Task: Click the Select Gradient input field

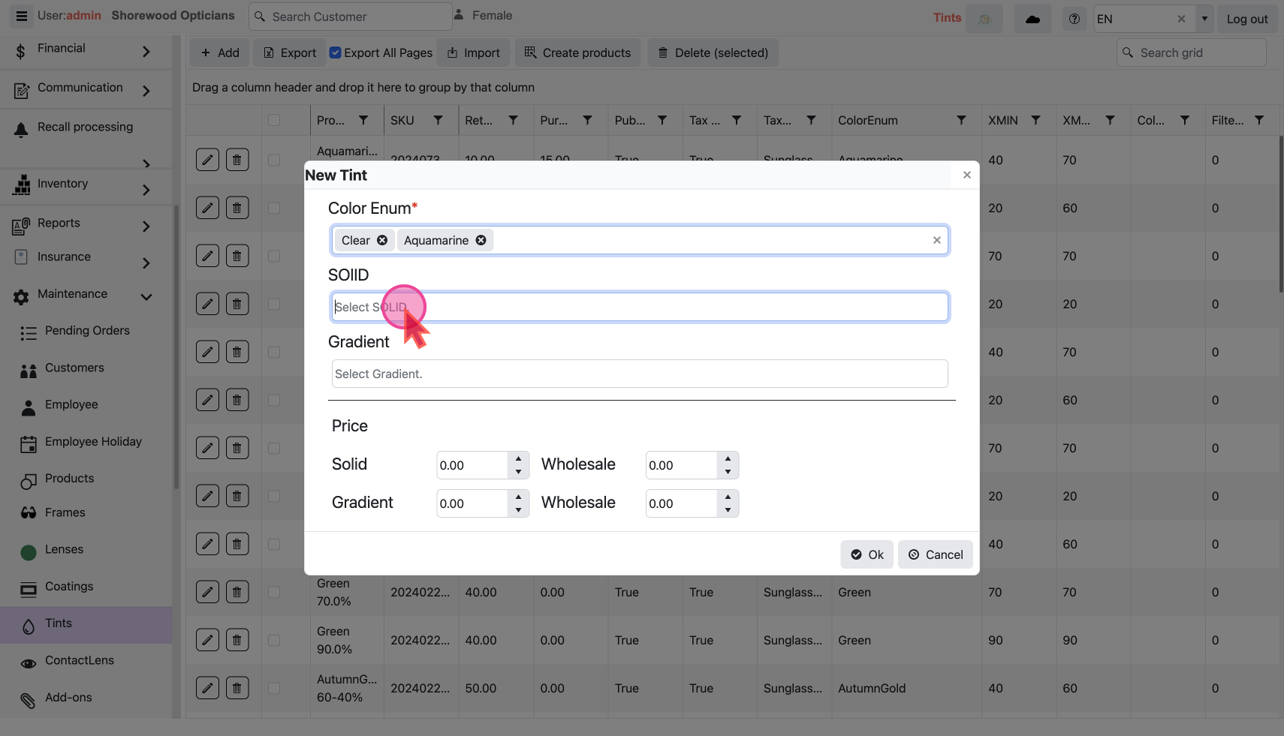Action: click(639, 374)
